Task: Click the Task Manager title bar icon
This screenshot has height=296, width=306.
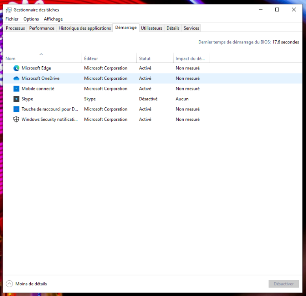Action: 9,10
